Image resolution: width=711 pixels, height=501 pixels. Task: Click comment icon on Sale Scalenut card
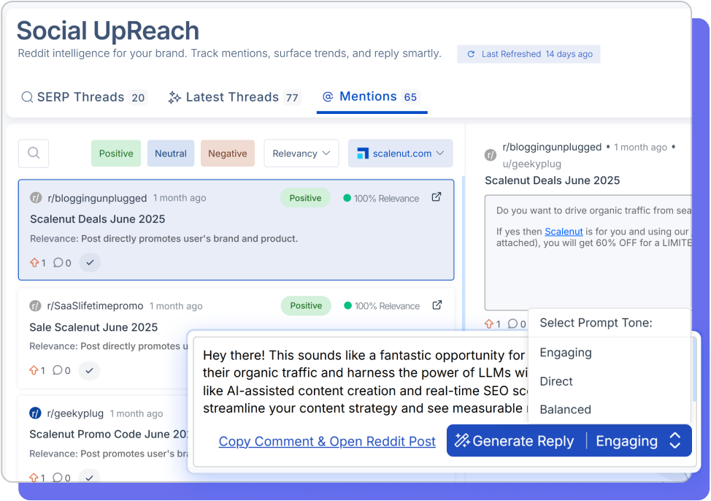[58, 370]
